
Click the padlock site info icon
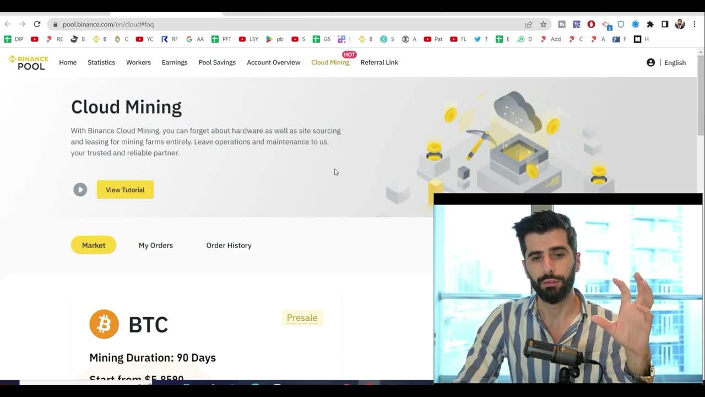point(55,24)
